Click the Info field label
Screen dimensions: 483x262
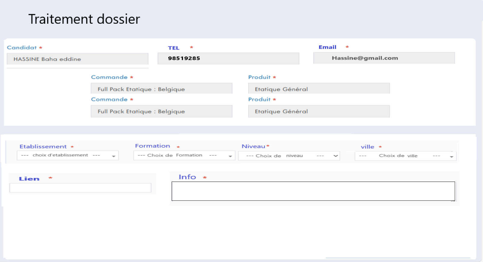coord(187,177)
